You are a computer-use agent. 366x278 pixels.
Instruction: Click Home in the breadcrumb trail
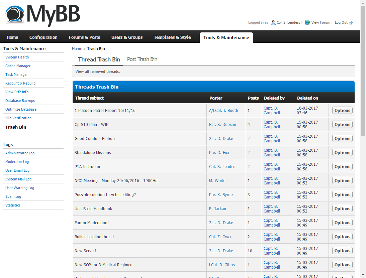[x=77, y=49]
